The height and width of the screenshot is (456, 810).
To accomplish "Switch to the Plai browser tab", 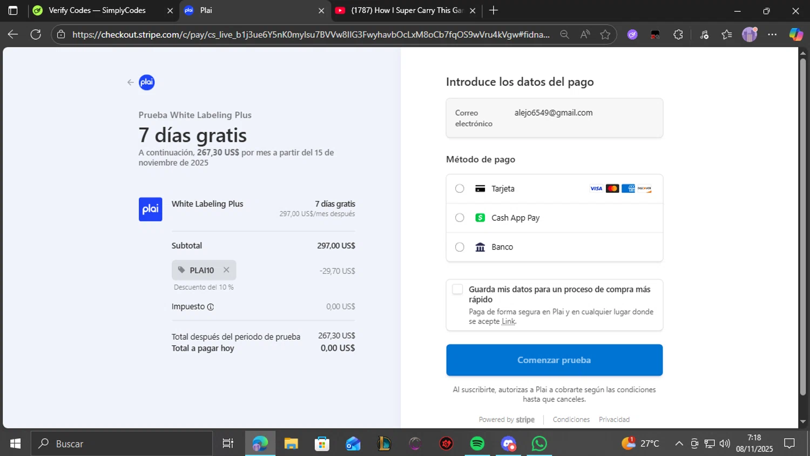I will click(x=255, y=10).
